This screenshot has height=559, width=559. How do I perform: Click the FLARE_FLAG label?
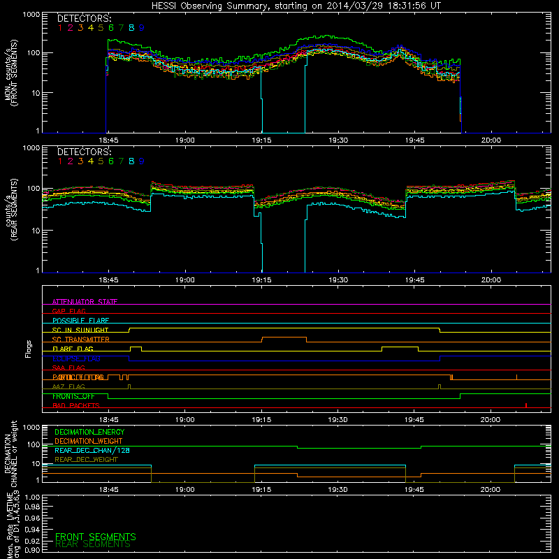coord(73,349)
